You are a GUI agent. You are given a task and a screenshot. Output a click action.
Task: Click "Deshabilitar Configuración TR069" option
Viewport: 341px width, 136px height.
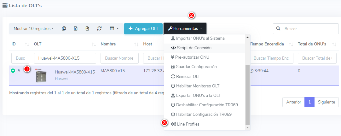pyautogui.click(x=204, y=105)
